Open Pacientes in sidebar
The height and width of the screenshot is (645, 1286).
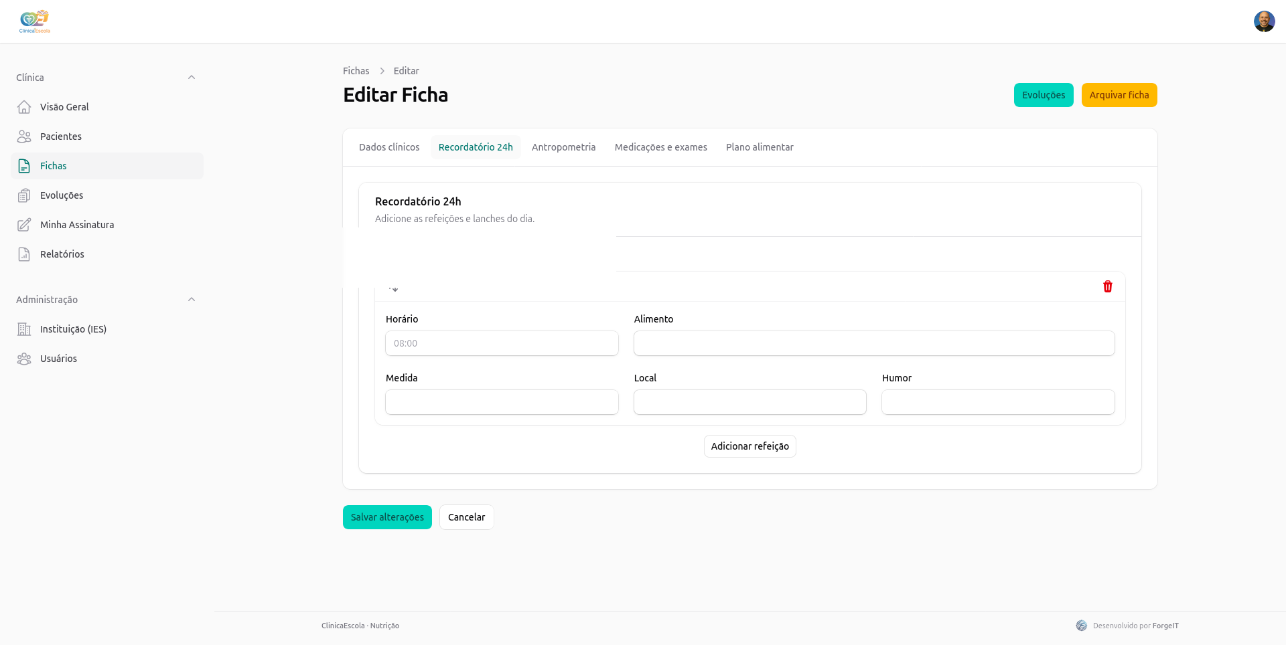click(107, 136)
